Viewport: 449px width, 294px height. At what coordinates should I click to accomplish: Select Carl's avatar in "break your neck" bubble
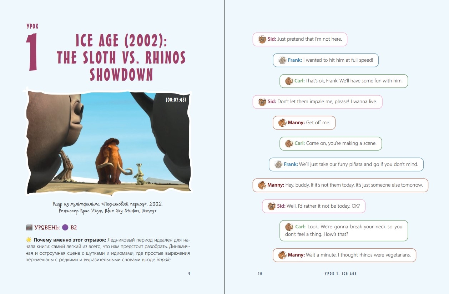(x=289, y=227)
